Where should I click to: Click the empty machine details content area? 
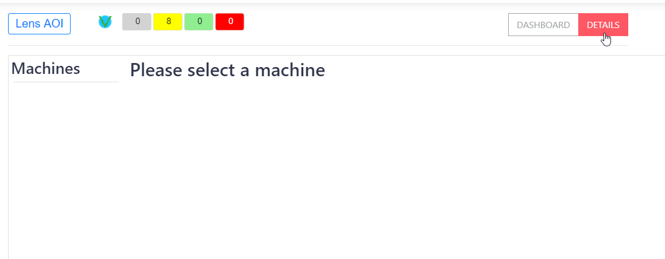pyautogui.click(x=391, y=172)
